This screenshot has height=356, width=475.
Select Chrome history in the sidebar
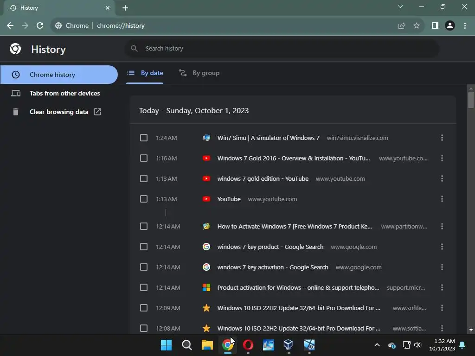(x=59, y=75)
